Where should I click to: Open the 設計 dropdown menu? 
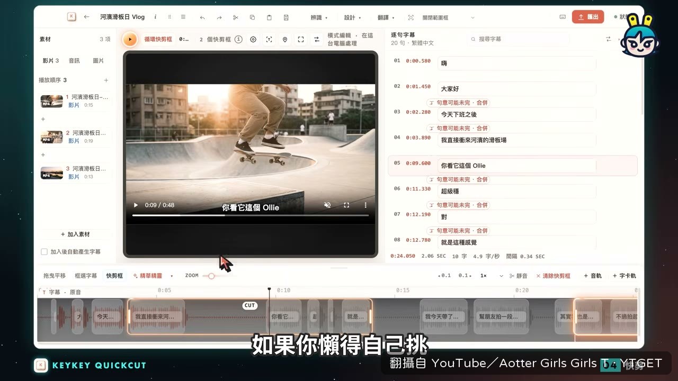352,17
